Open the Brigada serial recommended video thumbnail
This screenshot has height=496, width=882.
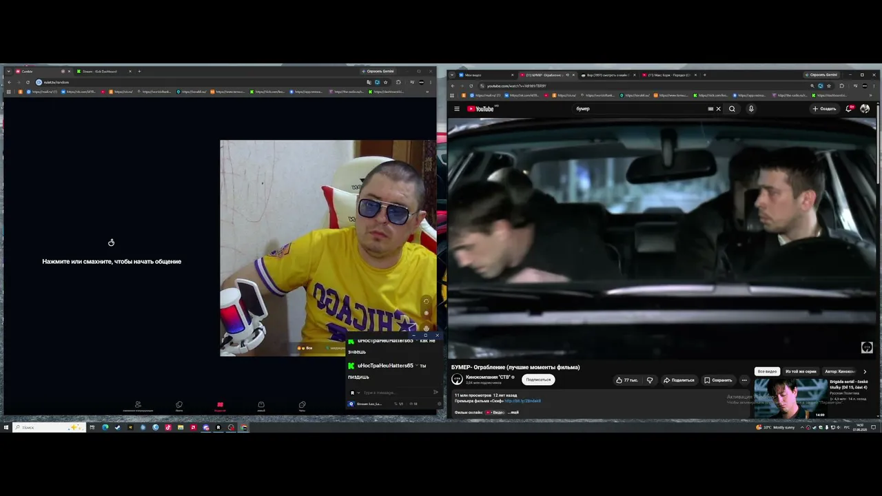[790, 398]
